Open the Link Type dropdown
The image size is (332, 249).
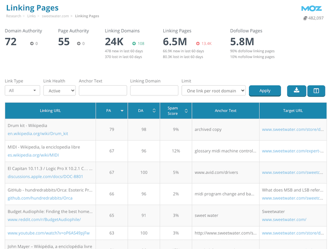pos(22,91)
